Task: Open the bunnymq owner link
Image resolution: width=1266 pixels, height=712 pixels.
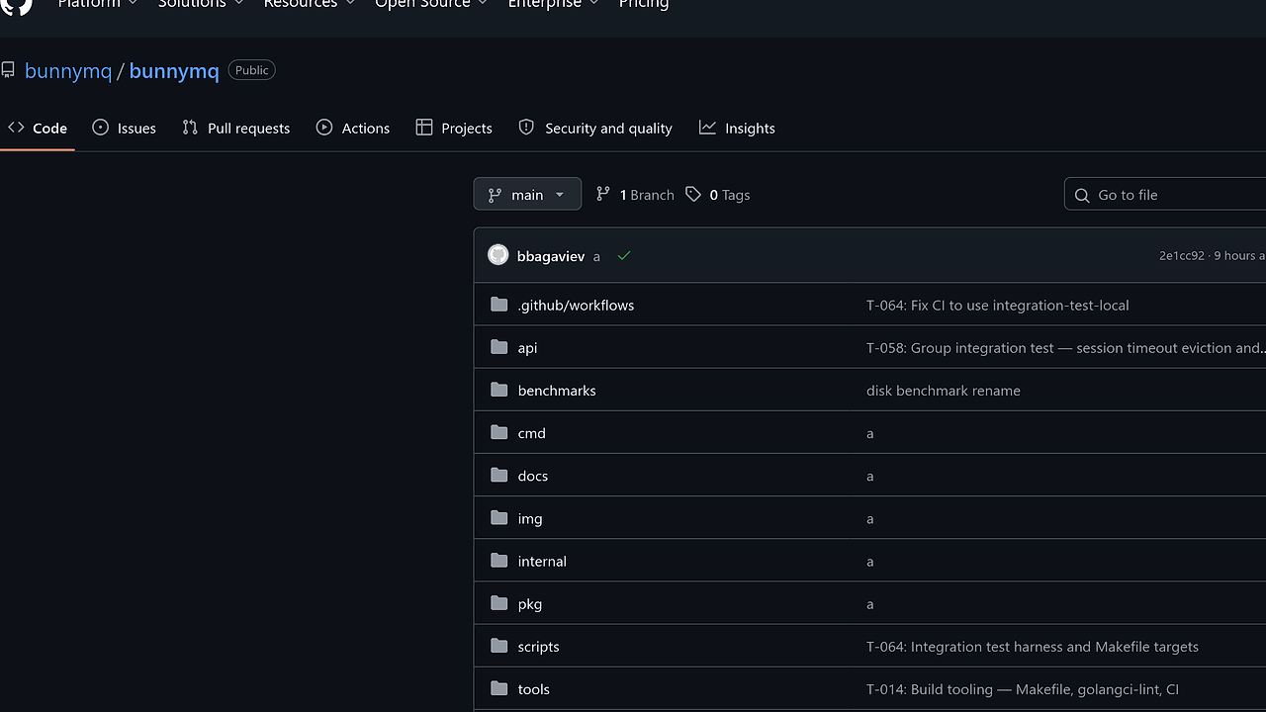Action: point(68,71)
